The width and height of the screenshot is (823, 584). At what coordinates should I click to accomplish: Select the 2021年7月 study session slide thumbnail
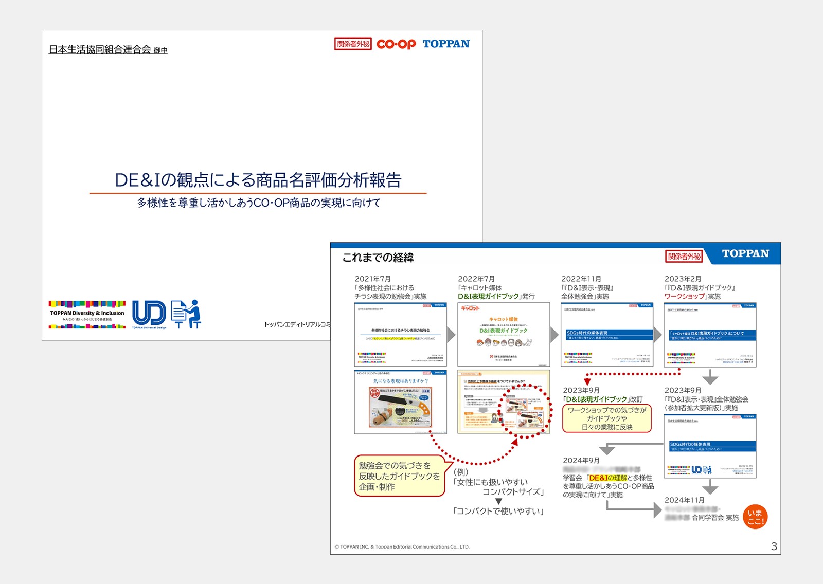[401, 334]
